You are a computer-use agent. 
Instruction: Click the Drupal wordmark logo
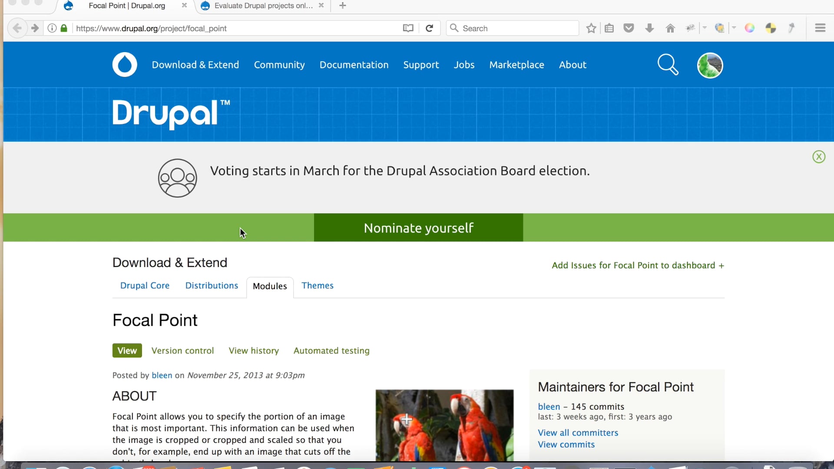(171, 114)
